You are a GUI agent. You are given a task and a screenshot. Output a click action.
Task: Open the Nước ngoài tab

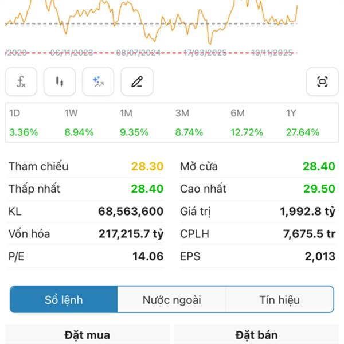[171, 299]
